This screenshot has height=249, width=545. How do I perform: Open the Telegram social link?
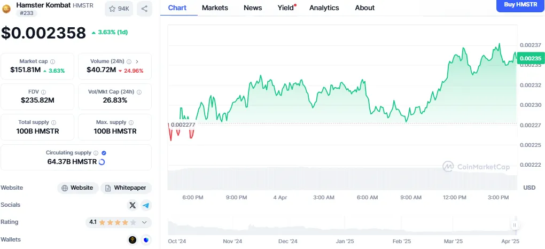tap(145, 205)
